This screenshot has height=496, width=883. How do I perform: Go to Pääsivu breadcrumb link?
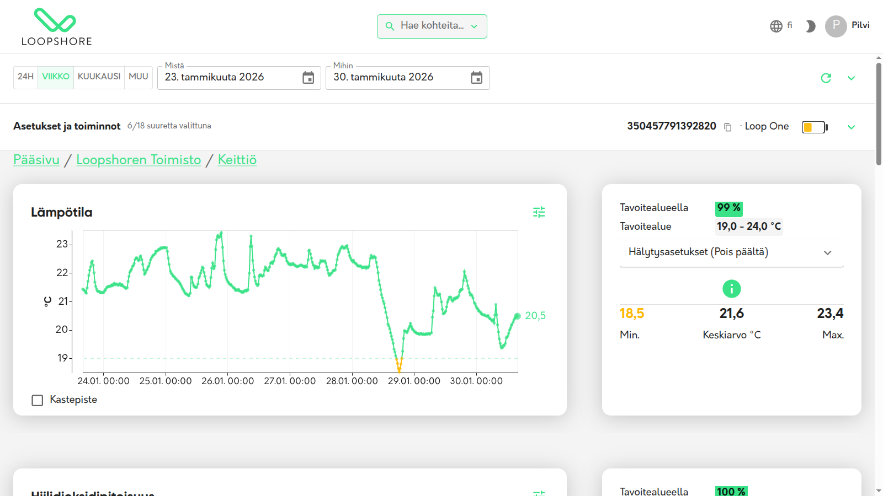36,160
